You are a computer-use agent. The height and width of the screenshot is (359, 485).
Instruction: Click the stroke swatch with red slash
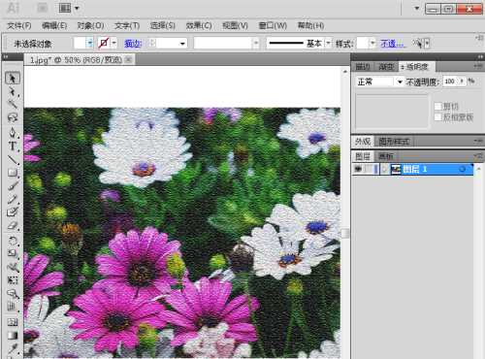[104, 43]
